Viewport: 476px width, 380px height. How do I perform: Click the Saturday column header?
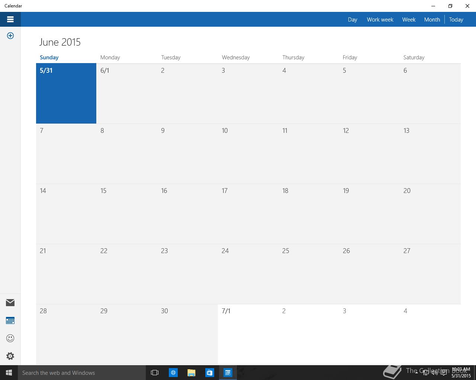[414, 57]
